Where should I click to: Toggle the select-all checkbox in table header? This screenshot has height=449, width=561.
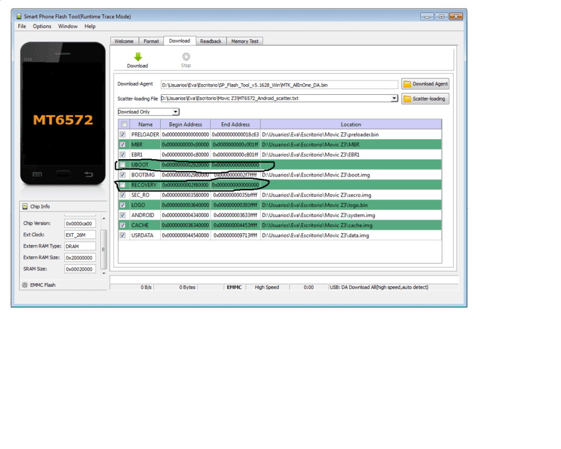[124, 125]
